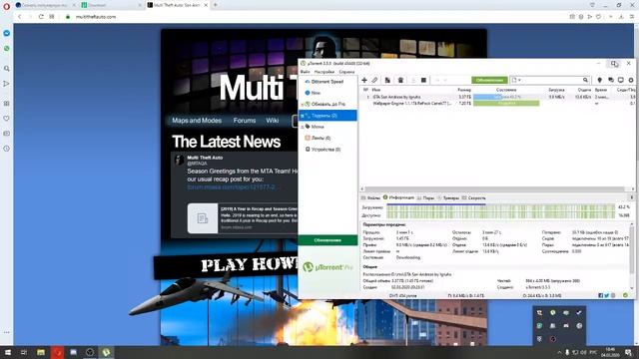Switch to the Peers tab in details pane

(425, 197)
